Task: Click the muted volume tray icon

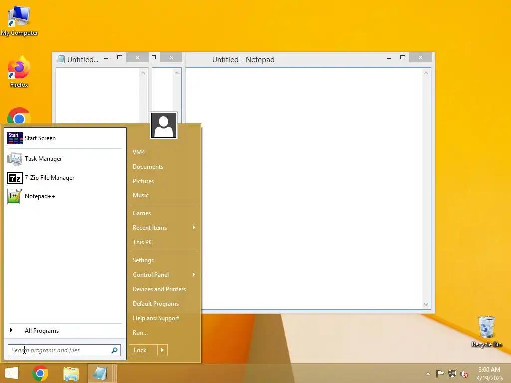Action: pos(464,374)
